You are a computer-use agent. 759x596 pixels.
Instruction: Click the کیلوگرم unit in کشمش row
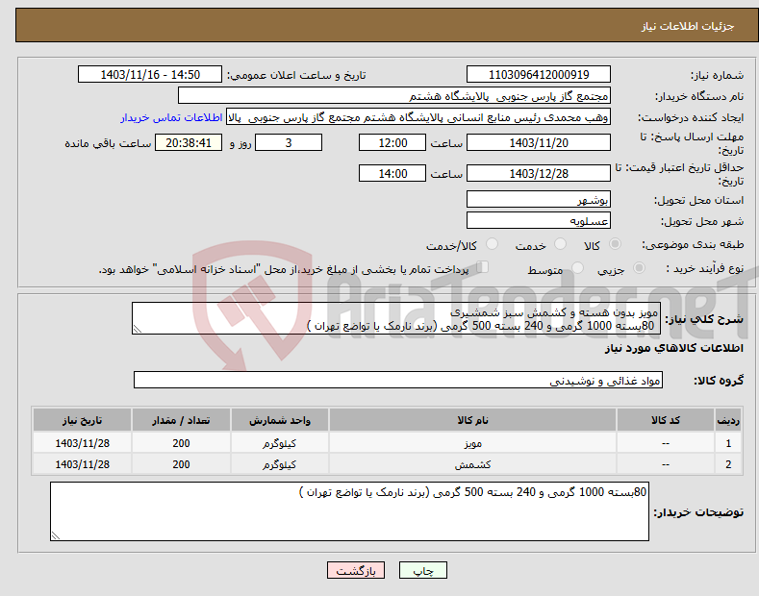pyautogui.click(x=280, y=464)
